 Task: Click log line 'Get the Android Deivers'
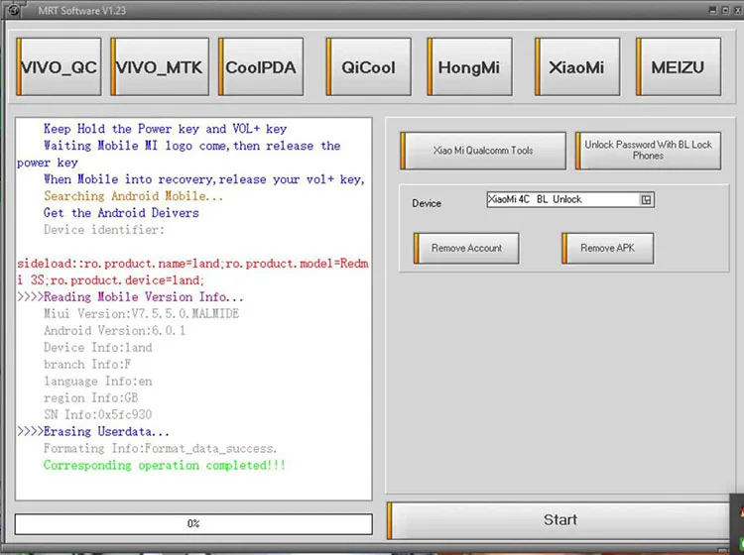(x=121, y=213)
